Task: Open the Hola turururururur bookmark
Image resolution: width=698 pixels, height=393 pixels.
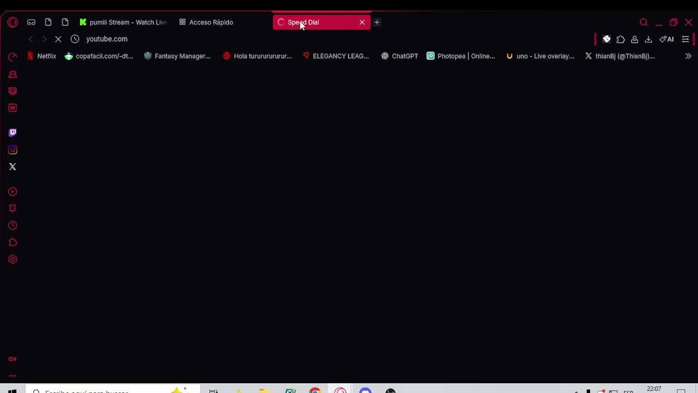Action: point(257,56)
